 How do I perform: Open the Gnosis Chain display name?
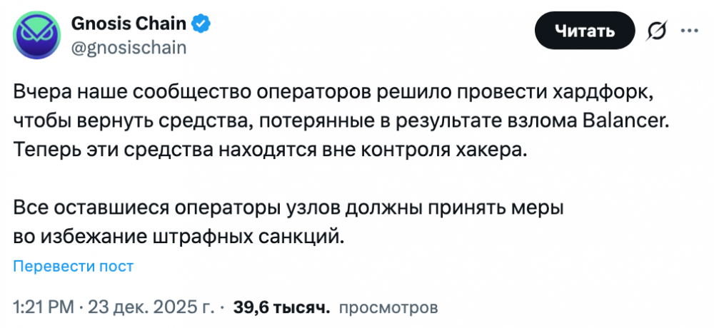point(129,24)
